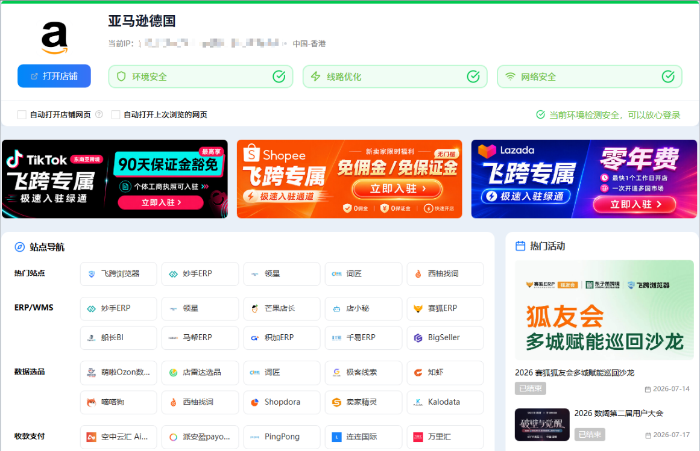Click 已结束 tag under 狐友会 event
Image resolution: width=700 pixels, height=451 pixels.
click(x=531, y=388)
